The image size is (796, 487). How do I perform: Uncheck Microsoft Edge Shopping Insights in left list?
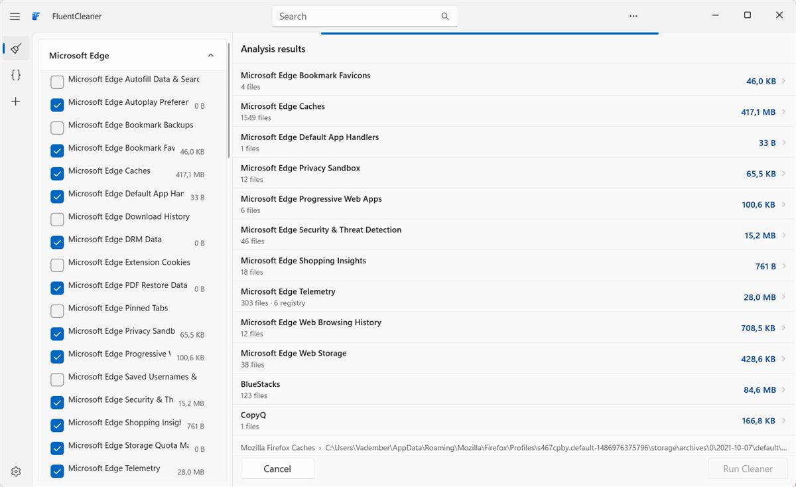[x=57, y=425]
